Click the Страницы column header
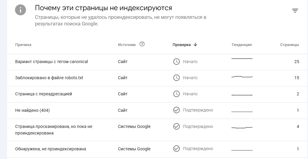The image size is (308, 159). pos(289,45)
